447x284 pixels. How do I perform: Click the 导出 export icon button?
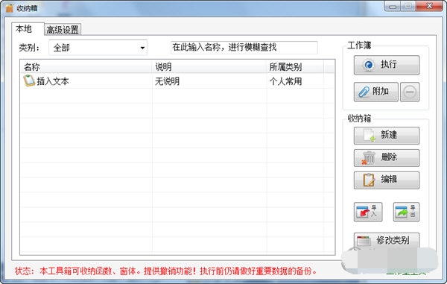pos(406,212)
